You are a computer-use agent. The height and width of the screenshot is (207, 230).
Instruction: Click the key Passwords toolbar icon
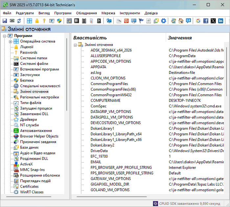[x=44, y=21]
